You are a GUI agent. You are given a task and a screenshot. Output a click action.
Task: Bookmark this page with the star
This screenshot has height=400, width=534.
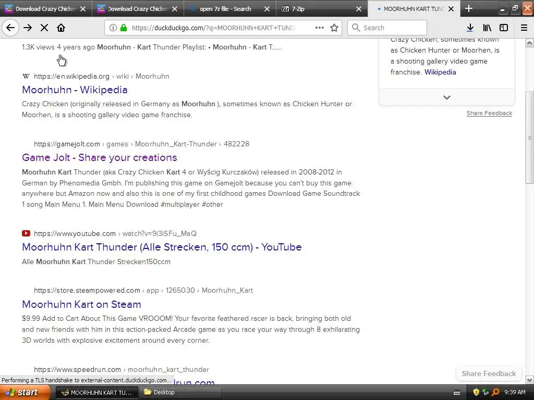point(334,28)
